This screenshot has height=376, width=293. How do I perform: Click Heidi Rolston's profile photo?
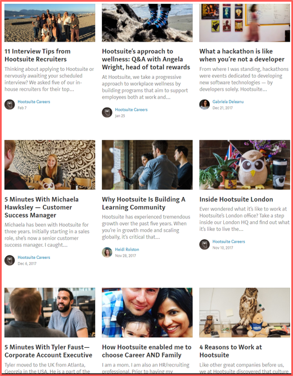[107, 252]
